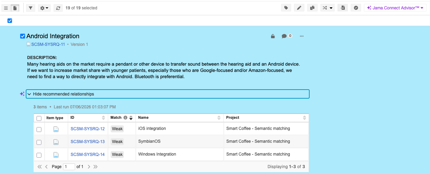Click the page number input field

pyautogui.click(x=69, y=167)
